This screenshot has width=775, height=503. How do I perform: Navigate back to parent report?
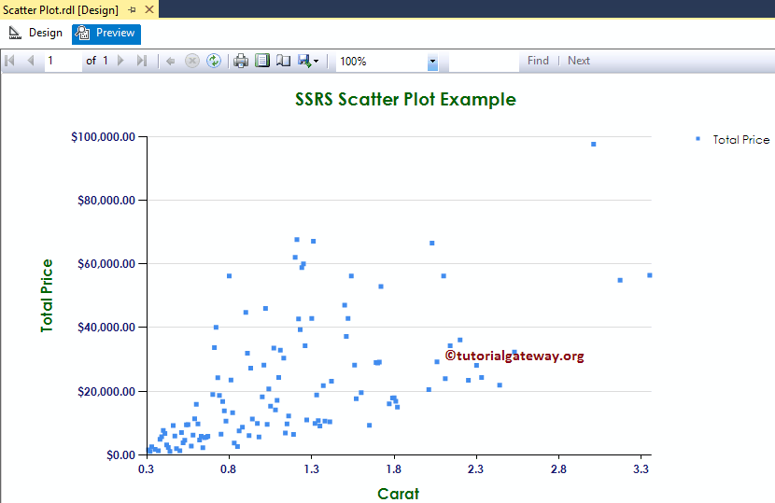tap(171, 62)
